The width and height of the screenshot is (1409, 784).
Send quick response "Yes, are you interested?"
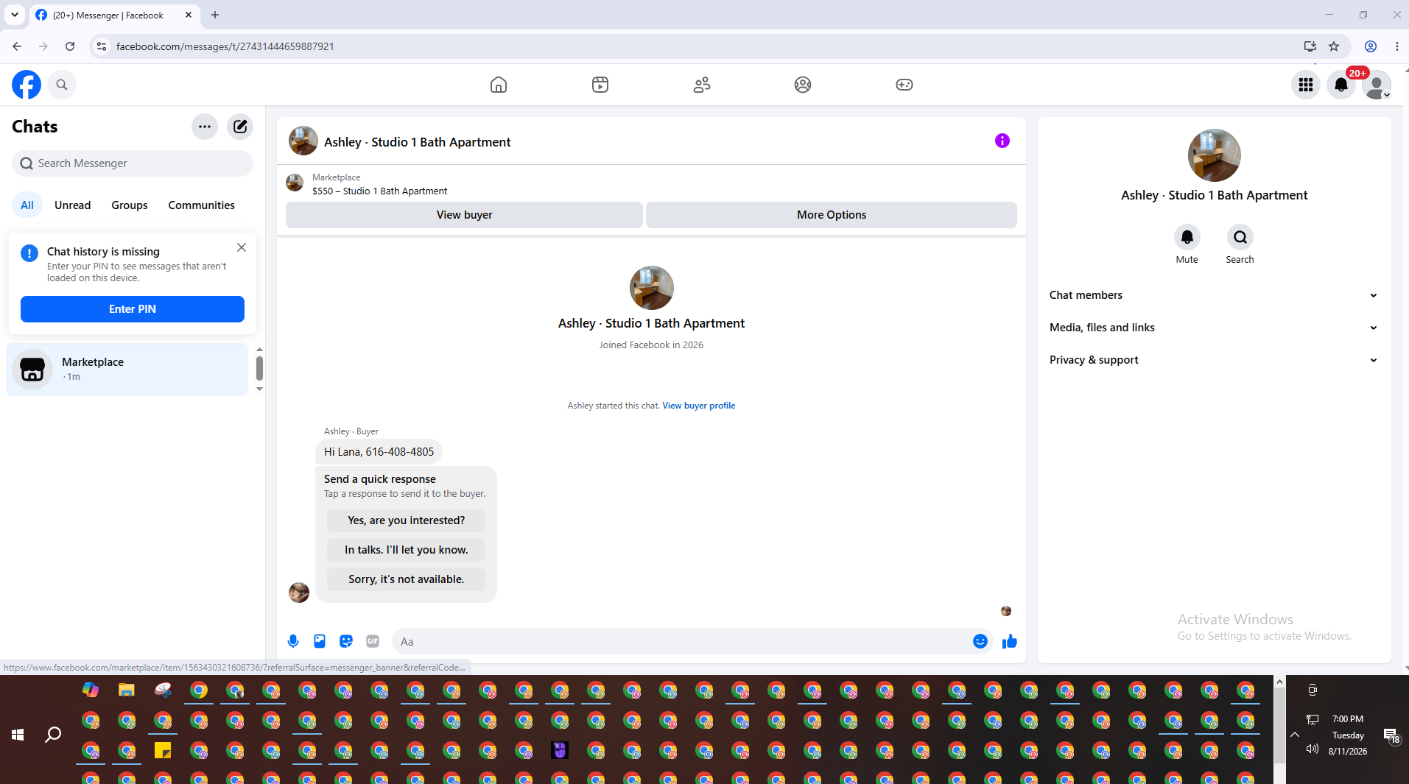(x=406, y=520)
